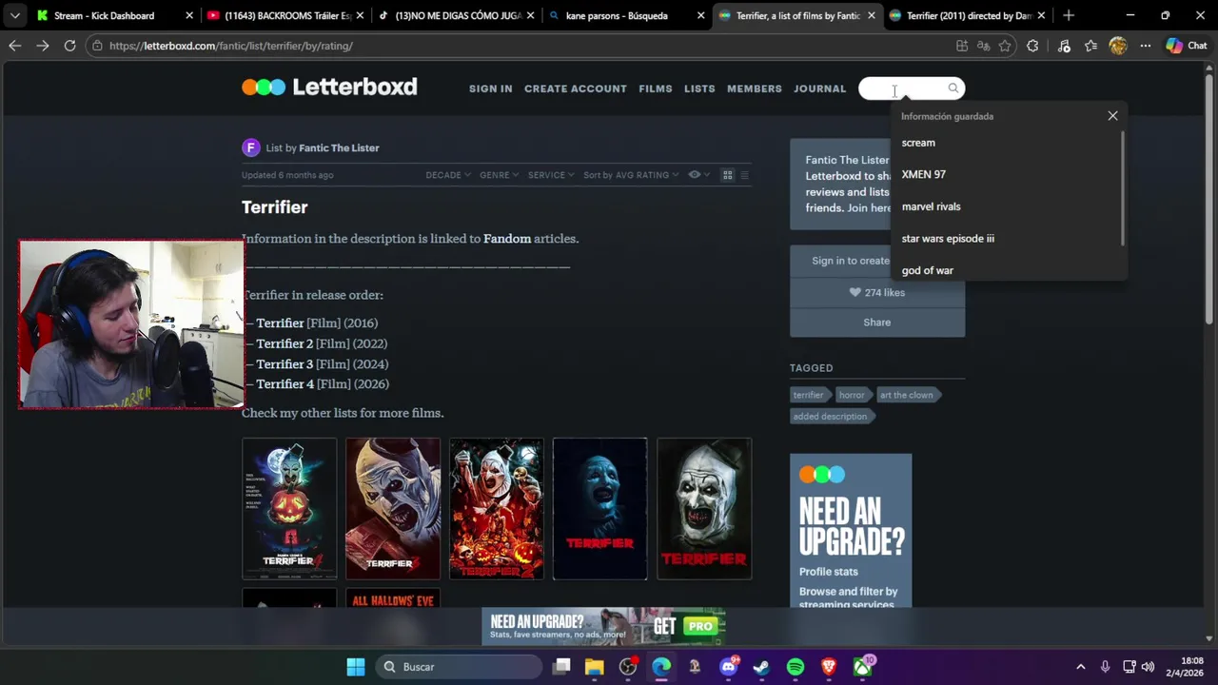Open the JOURNAL menu
Image resolution: width=1218 pixels, height=685 pixels.
click(x=820, y=88)
